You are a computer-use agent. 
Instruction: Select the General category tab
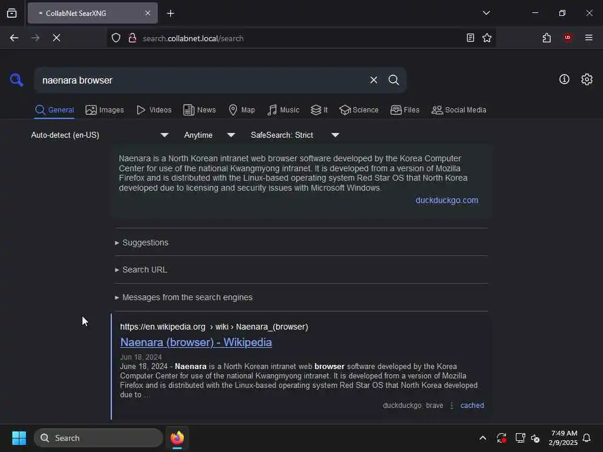click(55, 110)
